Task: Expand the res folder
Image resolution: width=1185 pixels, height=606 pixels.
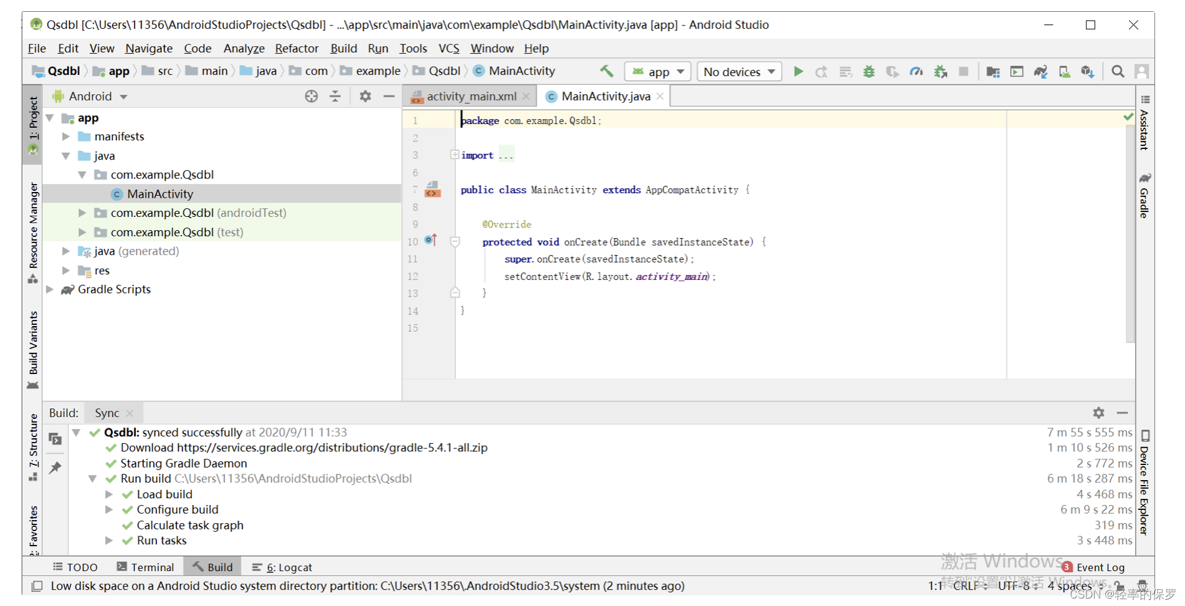Action: (x=66, y=271)
